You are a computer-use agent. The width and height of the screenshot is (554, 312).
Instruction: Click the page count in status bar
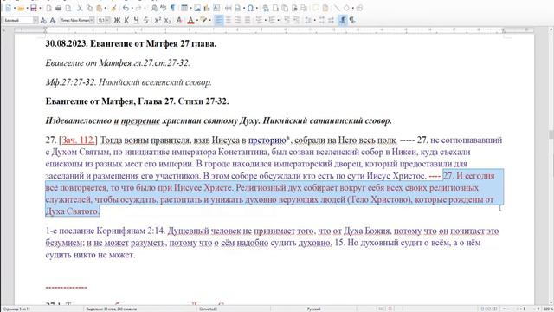point(16,309)
